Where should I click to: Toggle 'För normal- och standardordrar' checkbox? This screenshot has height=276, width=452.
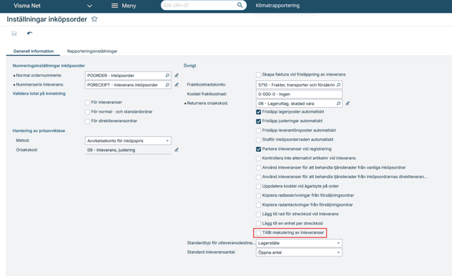coord(88,112)
